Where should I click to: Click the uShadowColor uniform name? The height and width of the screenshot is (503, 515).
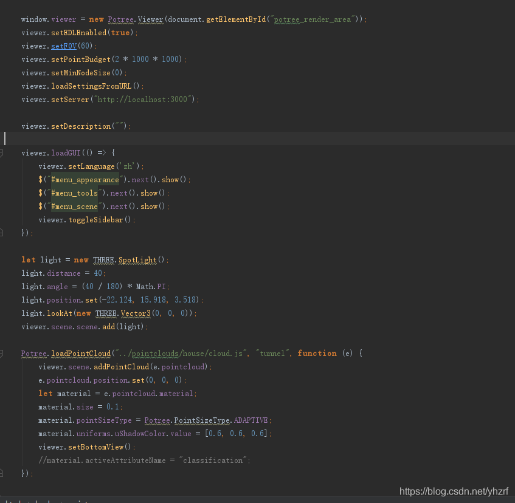click(x=140, y=434)
